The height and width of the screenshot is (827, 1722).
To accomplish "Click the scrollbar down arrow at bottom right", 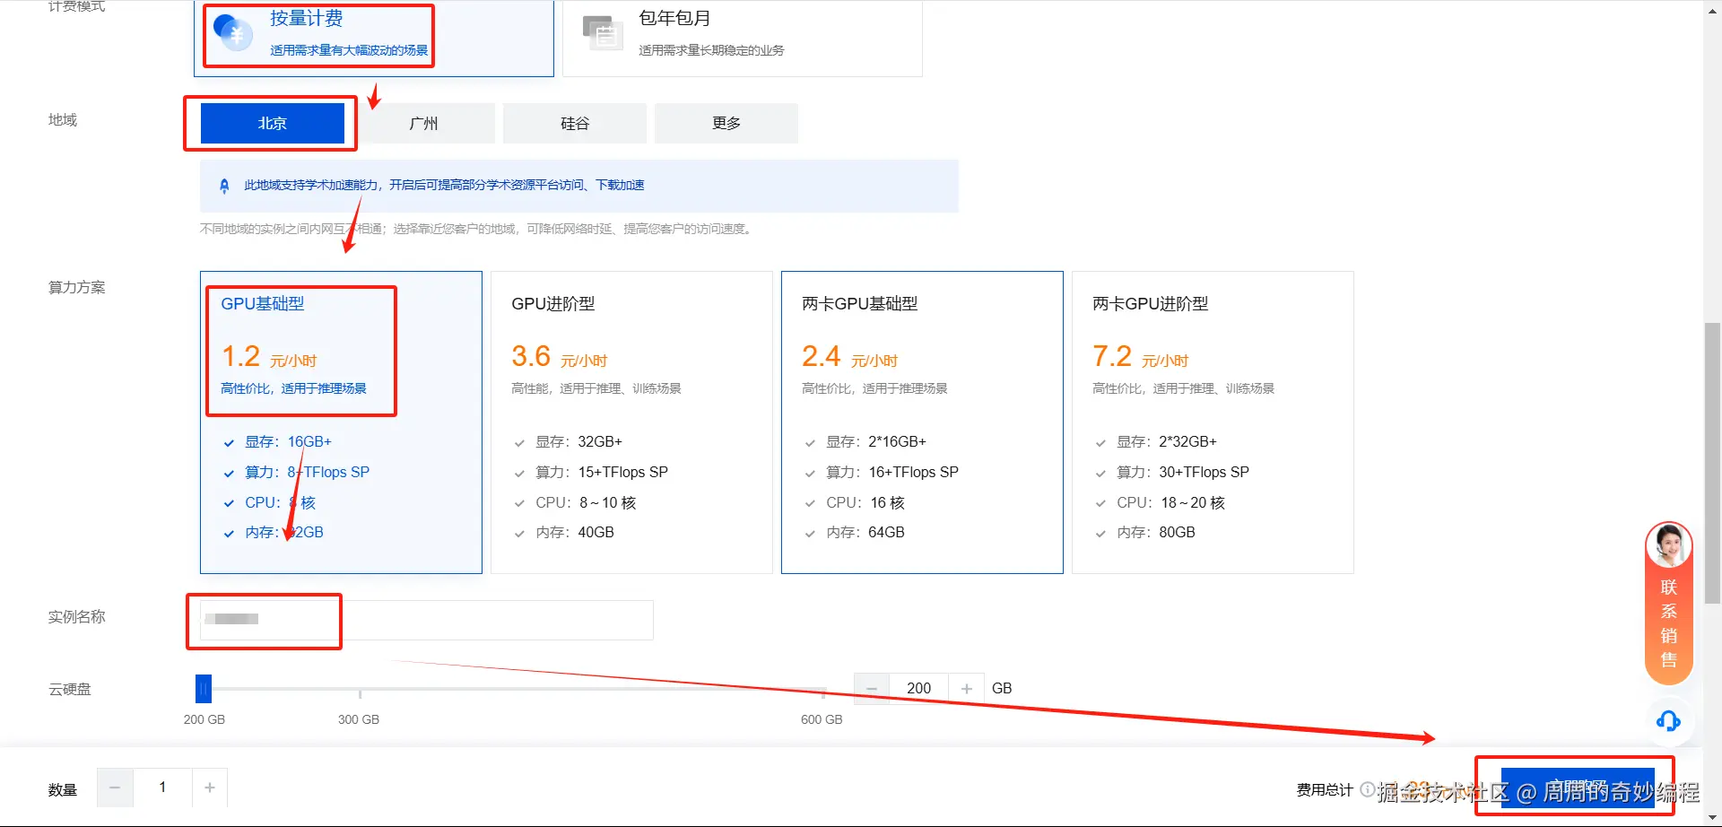I will (x=1712, y=818).
